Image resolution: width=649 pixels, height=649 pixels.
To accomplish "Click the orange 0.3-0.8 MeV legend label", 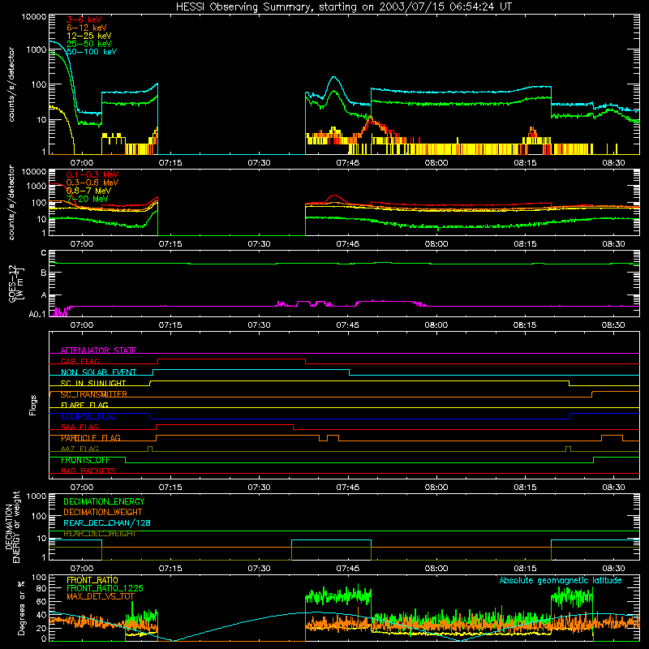I will tap(92, 183).
